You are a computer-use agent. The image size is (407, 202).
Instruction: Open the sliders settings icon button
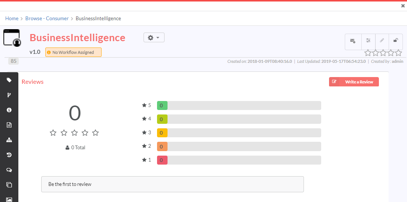368,41
